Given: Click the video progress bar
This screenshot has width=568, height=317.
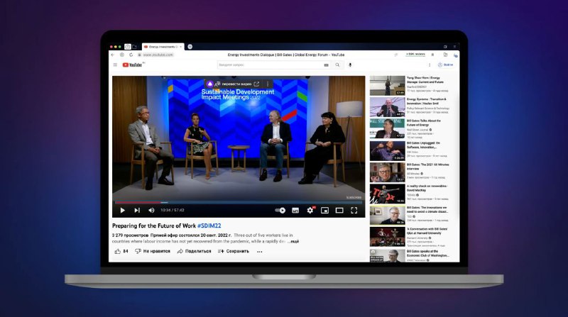Looking at the screenshot, I should [239, 202].
